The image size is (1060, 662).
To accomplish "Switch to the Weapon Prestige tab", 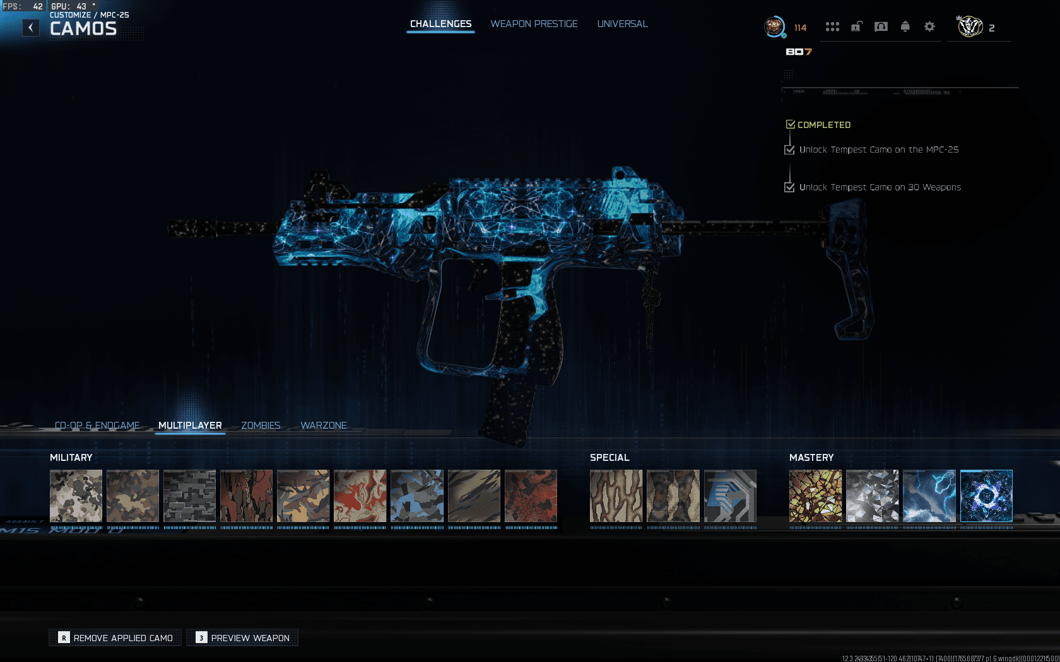I will click(x=534, y=24).
